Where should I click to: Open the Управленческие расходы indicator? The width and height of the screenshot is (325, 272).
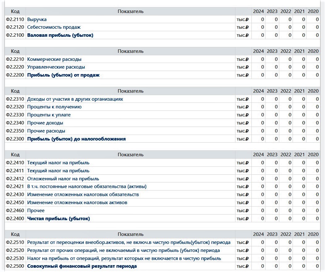click(56, 67)
